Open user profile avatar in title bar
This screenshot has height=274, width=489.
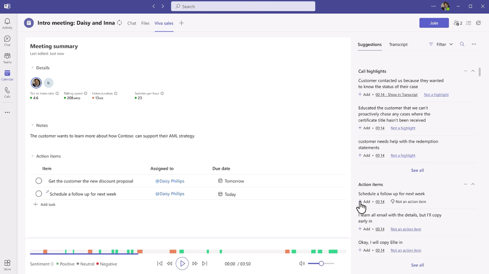coord(445,6)
